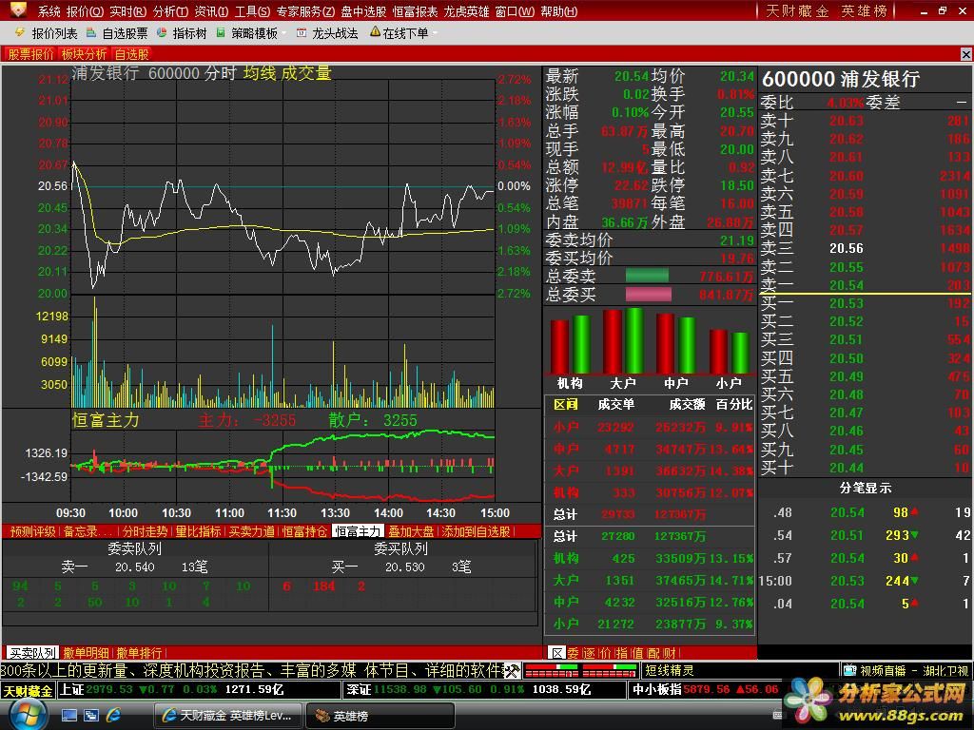974x730 pixels.
Task: Open the 报价(Q) menu
Action: click(85, 11)
